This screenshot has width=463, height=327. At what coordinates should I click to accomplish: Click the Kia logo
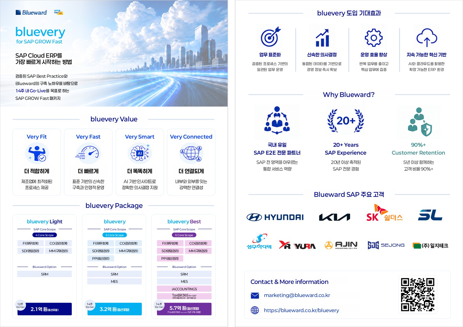pyautogui.click(x=334, y=217)
